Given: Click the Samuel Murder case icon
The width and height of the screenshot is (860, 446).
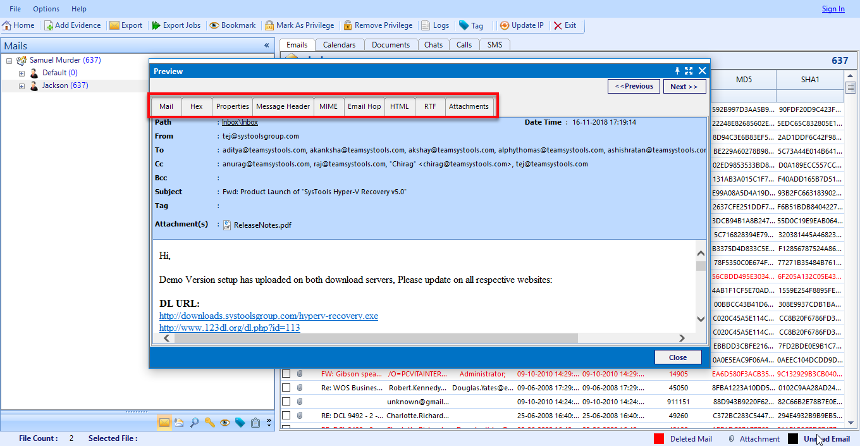Looking at the screenshot, I should 21,60.
